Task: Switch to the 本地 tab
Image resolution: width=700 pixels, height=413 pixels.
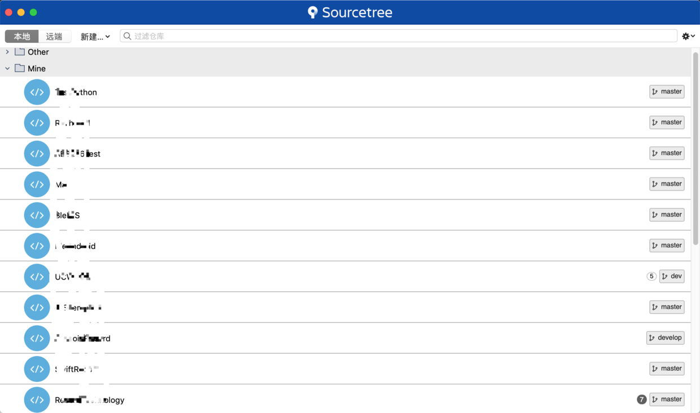Action: coord(21,36)
